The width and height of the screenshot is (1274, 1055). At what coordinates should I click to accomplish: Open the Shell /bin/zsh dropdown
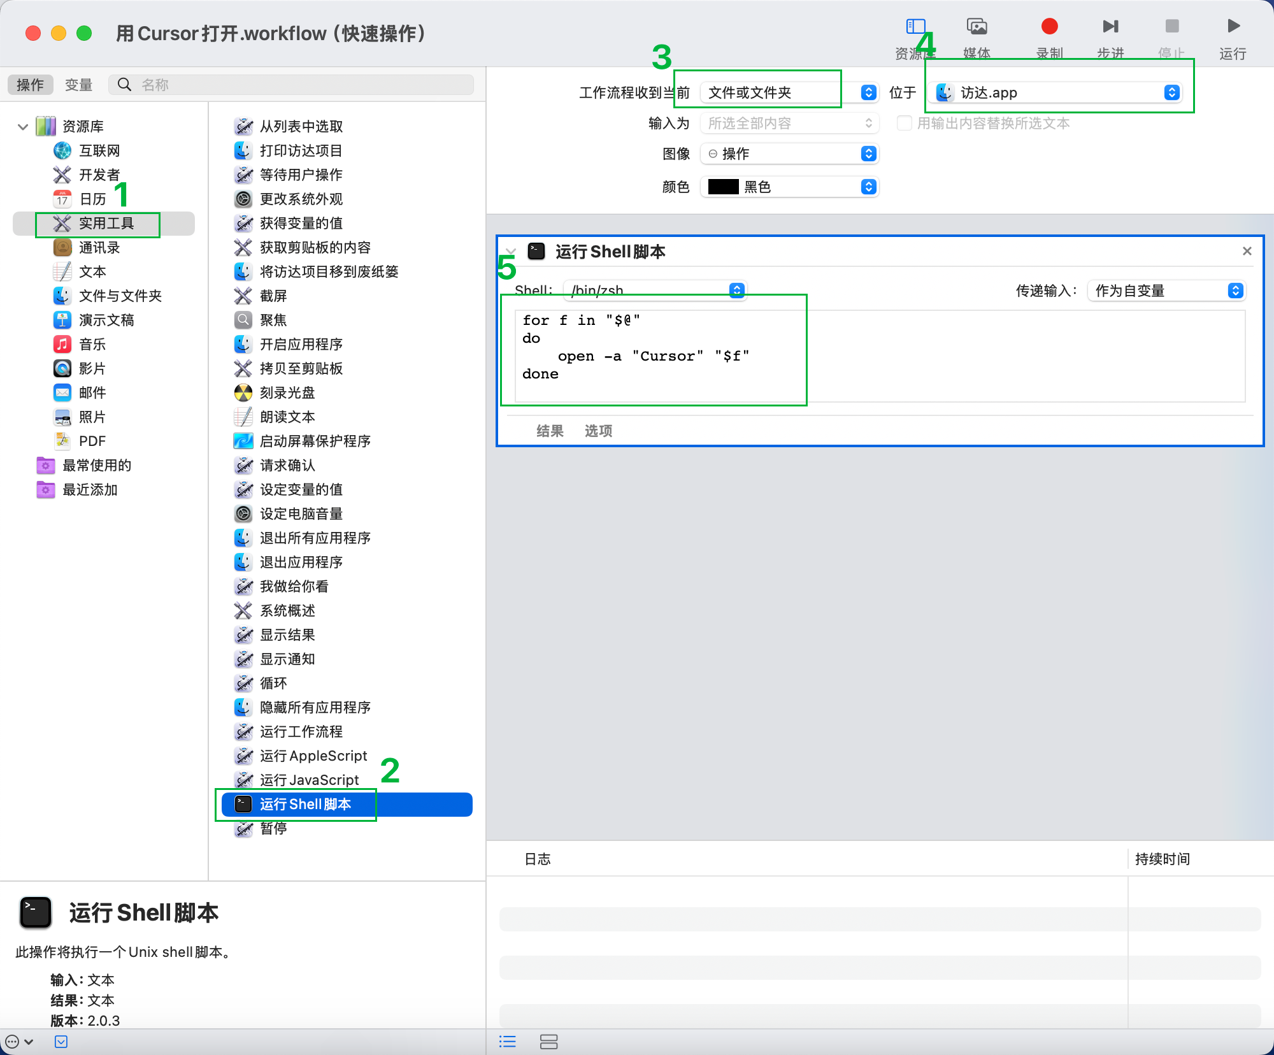coord(654,291)
